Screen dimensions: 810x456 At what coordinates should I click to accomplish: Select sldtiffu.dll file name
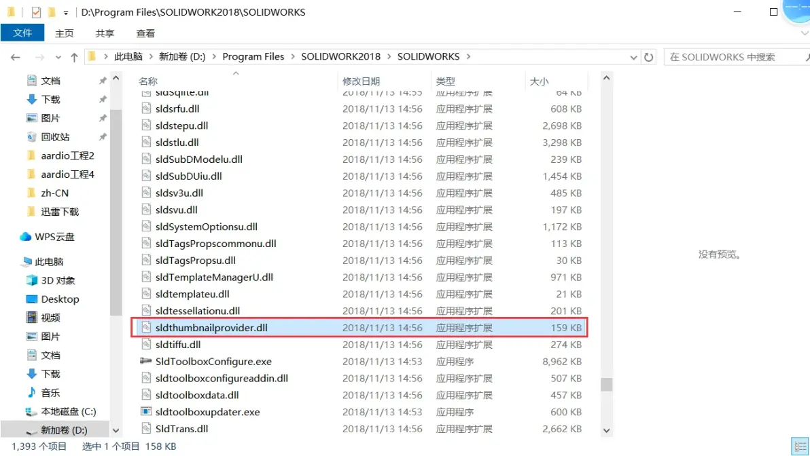coord(178,345)
